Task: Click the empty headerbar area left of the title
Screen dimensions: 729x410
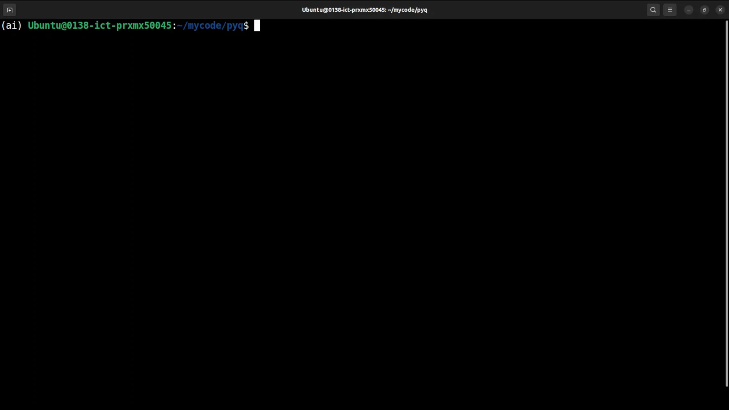Action: (152, 10)
